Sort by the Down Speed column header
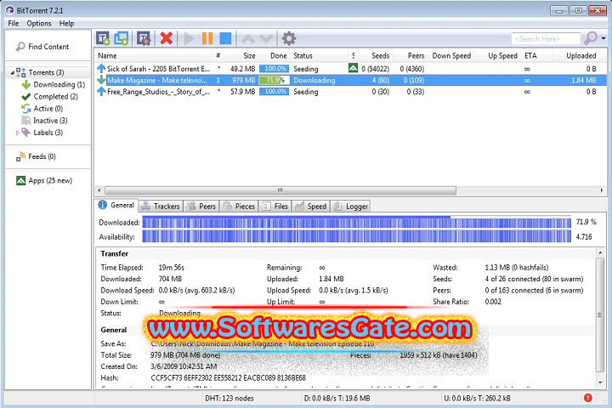The width and height of the screenshot is (612, 408). [x=451, y=56]
